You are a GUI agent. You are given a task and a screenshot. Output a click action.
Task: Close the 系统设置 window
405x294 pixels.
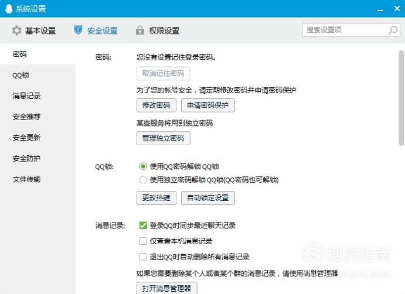tap(397, 9)
